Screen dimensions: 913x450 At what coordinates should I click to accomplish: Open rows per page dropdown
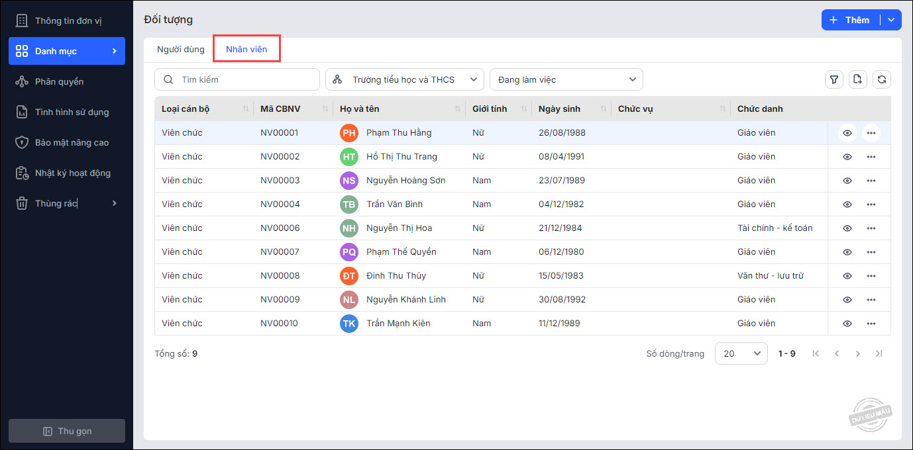click(741, 353)
